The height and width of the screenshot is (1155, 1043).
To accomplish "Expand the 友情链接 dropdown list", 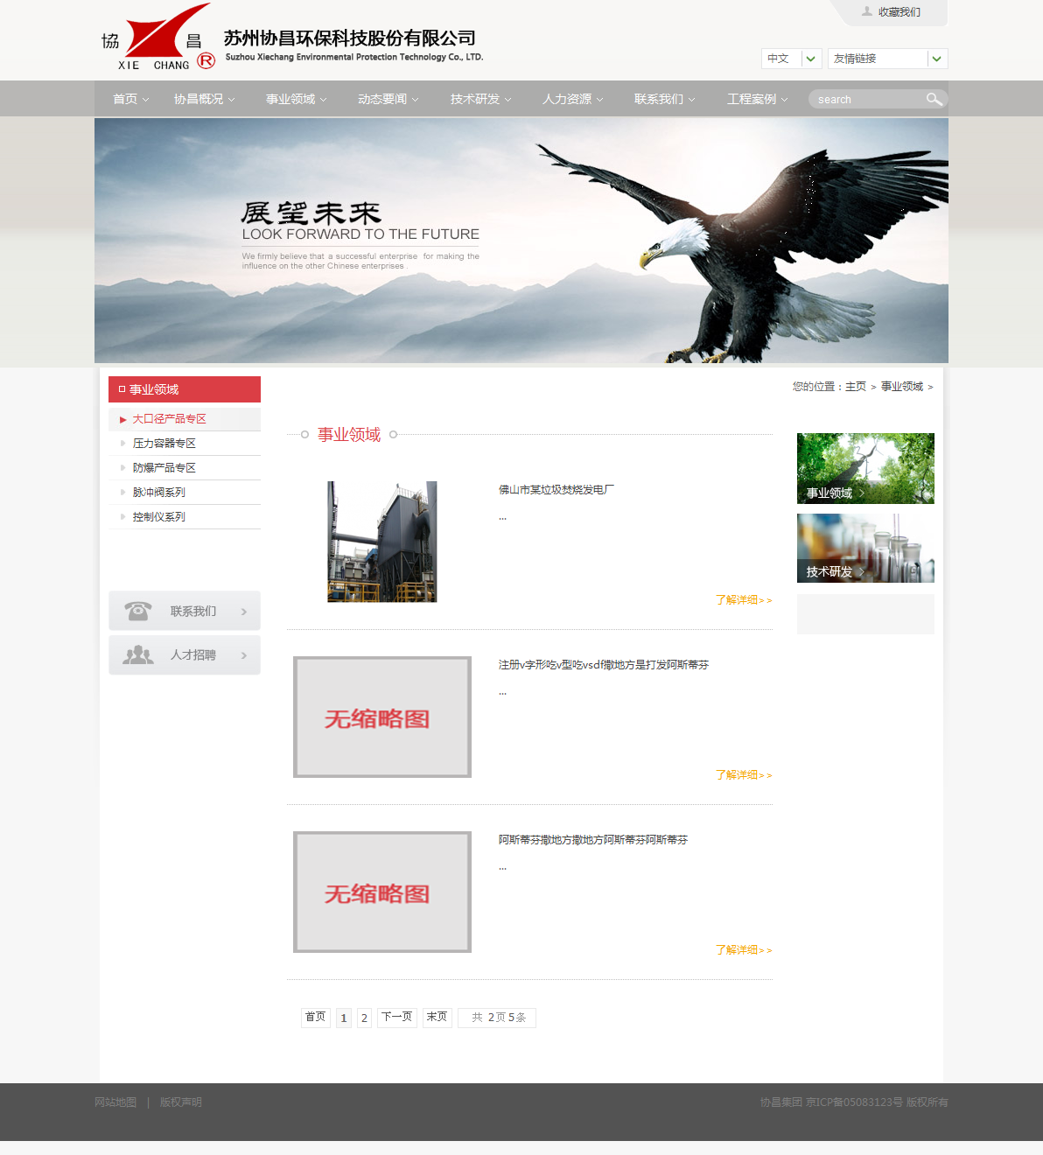I will [x=937, y=59].
